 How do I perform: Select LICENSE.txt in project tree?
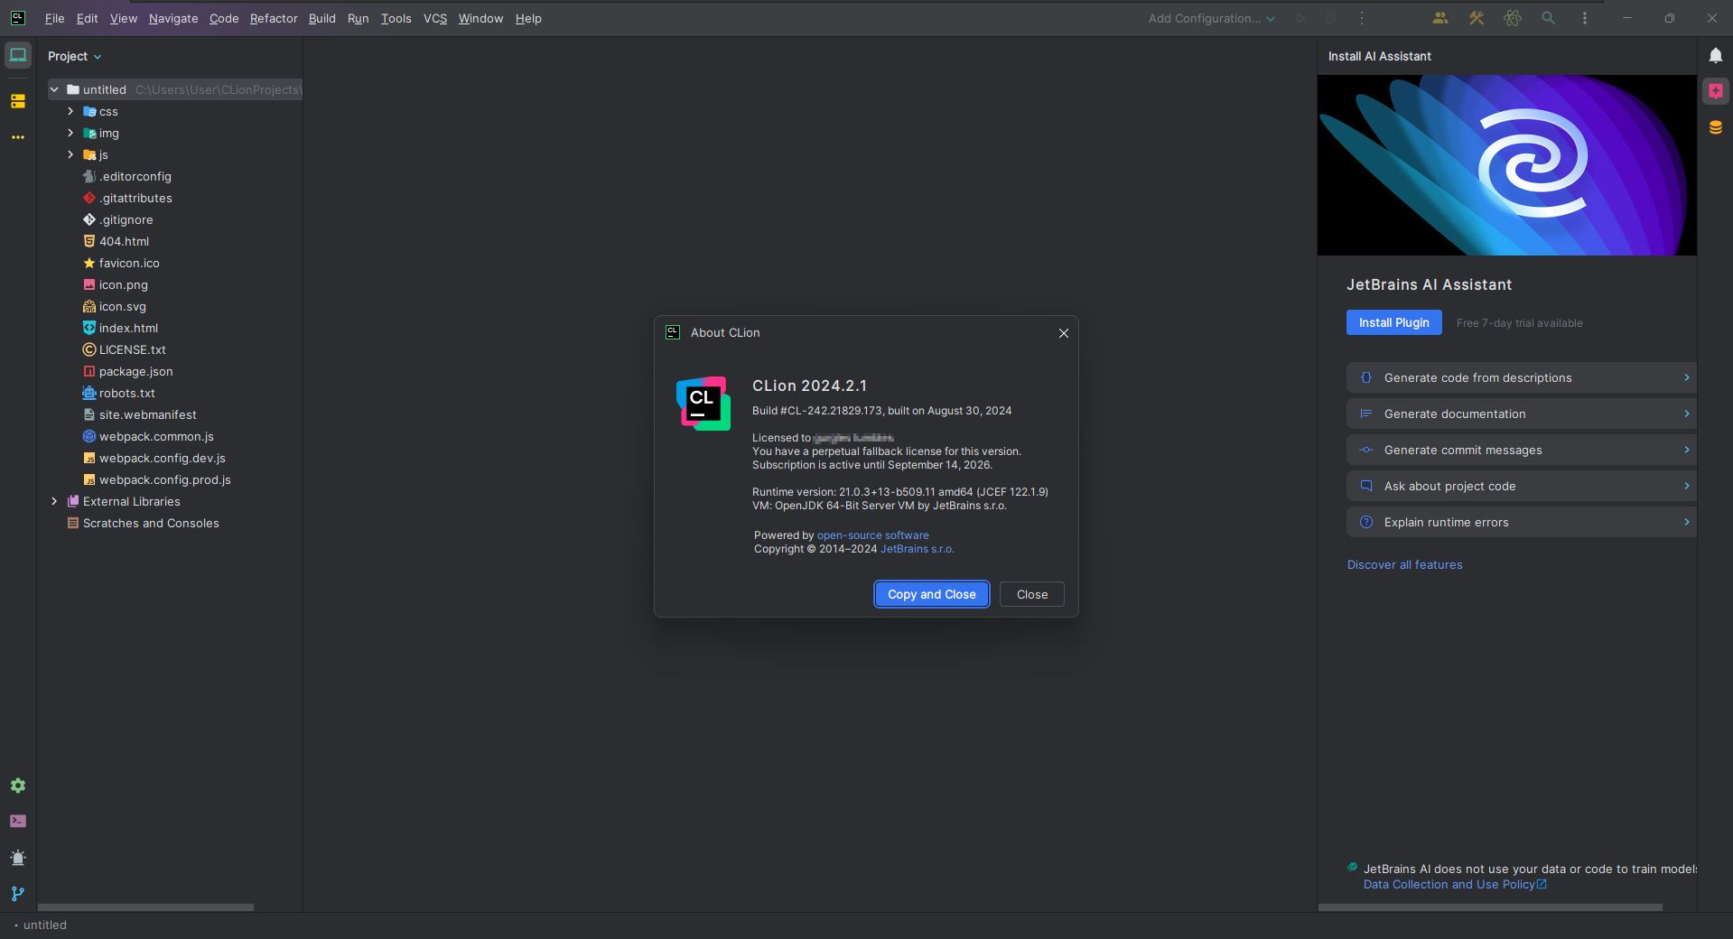tap(132, 349)
